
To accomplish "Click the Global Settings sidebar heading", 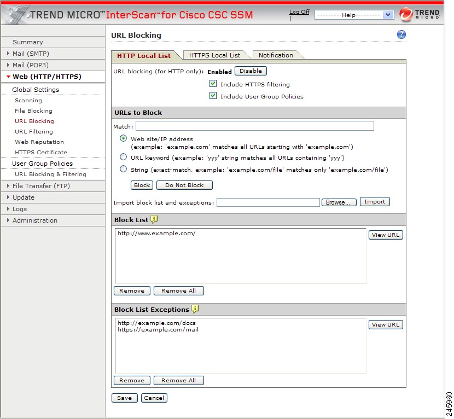I will pyautogui.click(x=36, y=90).
